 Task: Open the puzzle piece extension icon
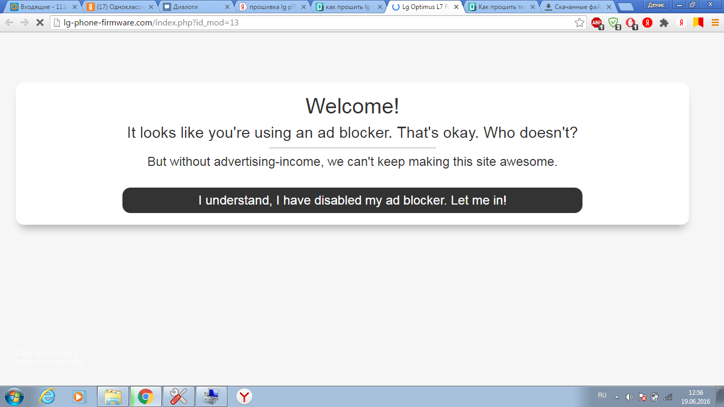pos(664,23)
